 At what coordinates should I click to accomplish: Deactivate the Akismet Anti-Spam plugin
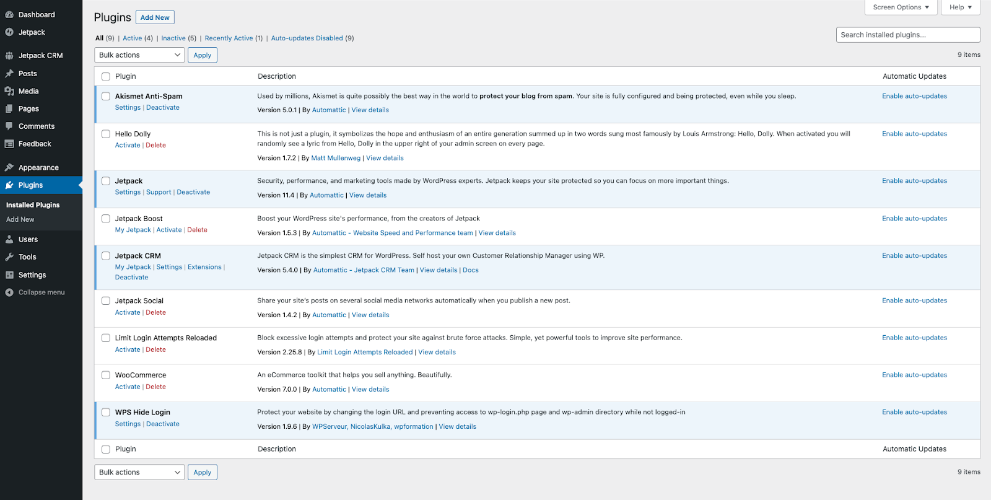pyautogui.click(x=163, y=108)
